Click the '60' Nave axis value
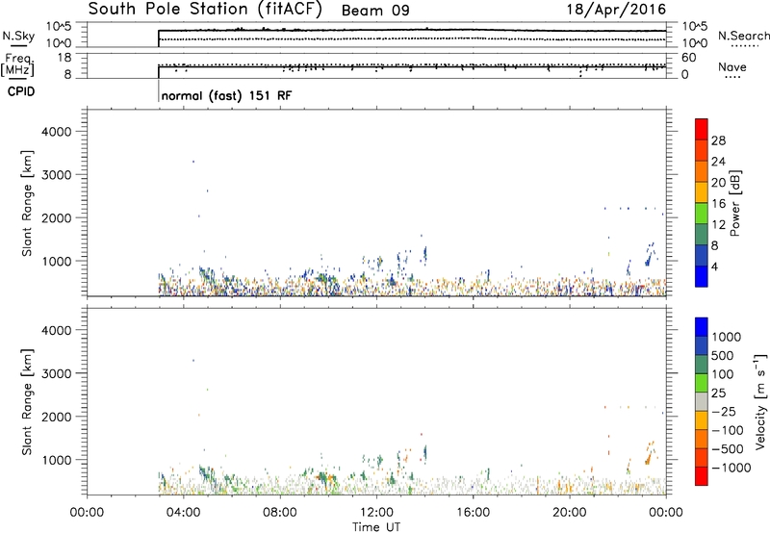 tap(689, 58)
